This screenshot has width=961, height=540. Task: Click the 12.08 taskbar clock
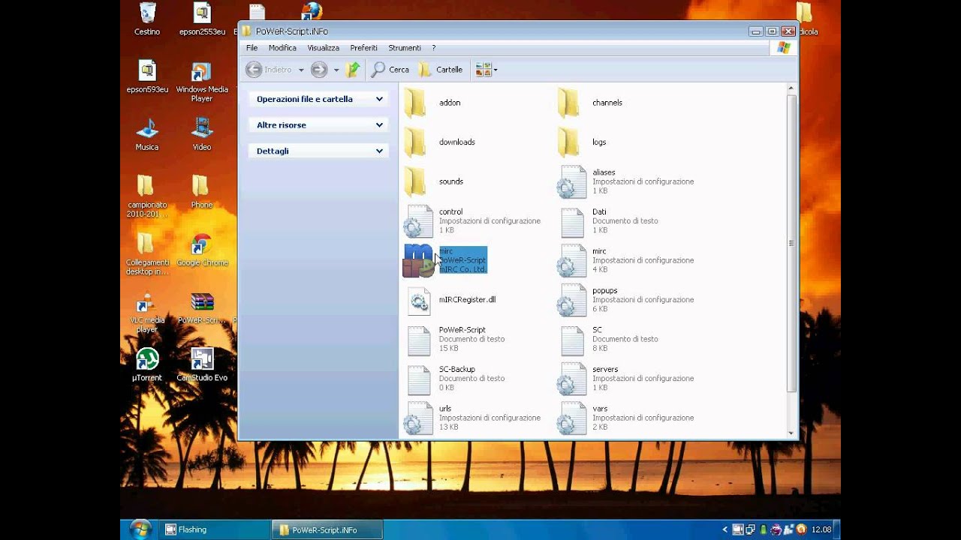click(821, 529)
